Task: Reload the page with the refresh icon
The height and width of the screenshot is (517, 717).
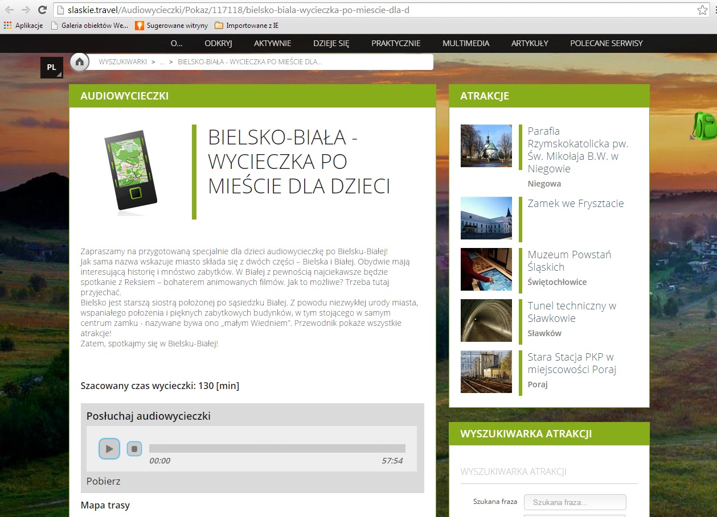Action: tap(42, 10)
